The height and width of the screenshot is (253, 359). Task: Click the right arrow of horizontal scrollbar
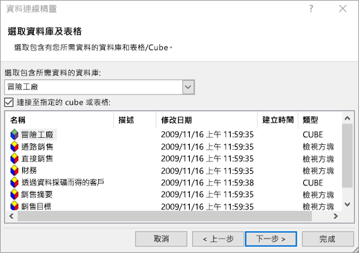coord(336,216)
